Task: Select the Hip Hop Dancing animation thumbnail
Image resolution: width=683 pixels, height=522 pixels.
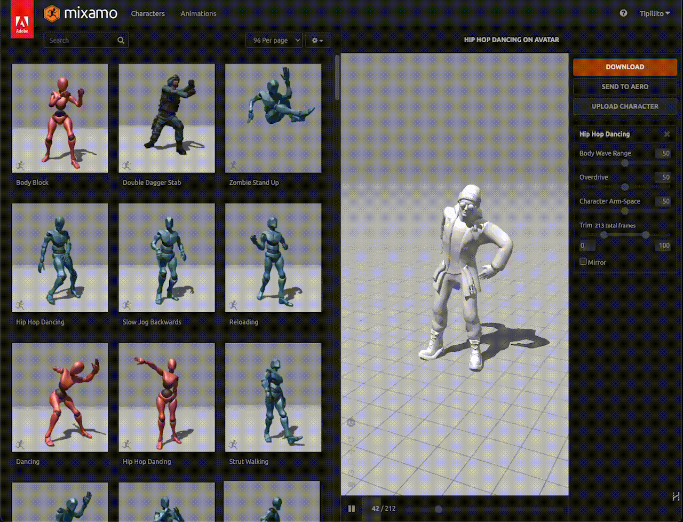Action: pyautogui.click(x=60, y=257)
